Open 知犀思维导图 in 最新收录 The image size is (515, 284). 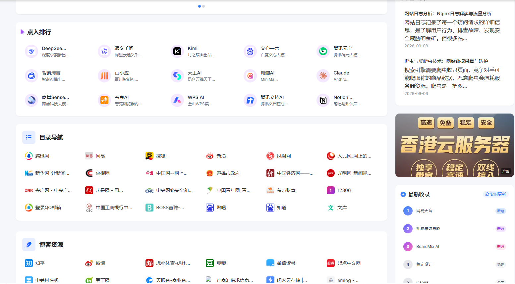tap(428, 229)
